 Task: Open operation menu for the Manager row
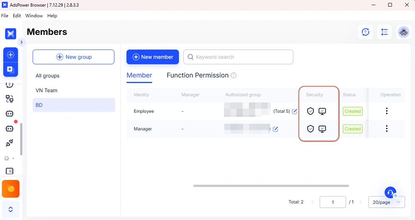(386, 129)
